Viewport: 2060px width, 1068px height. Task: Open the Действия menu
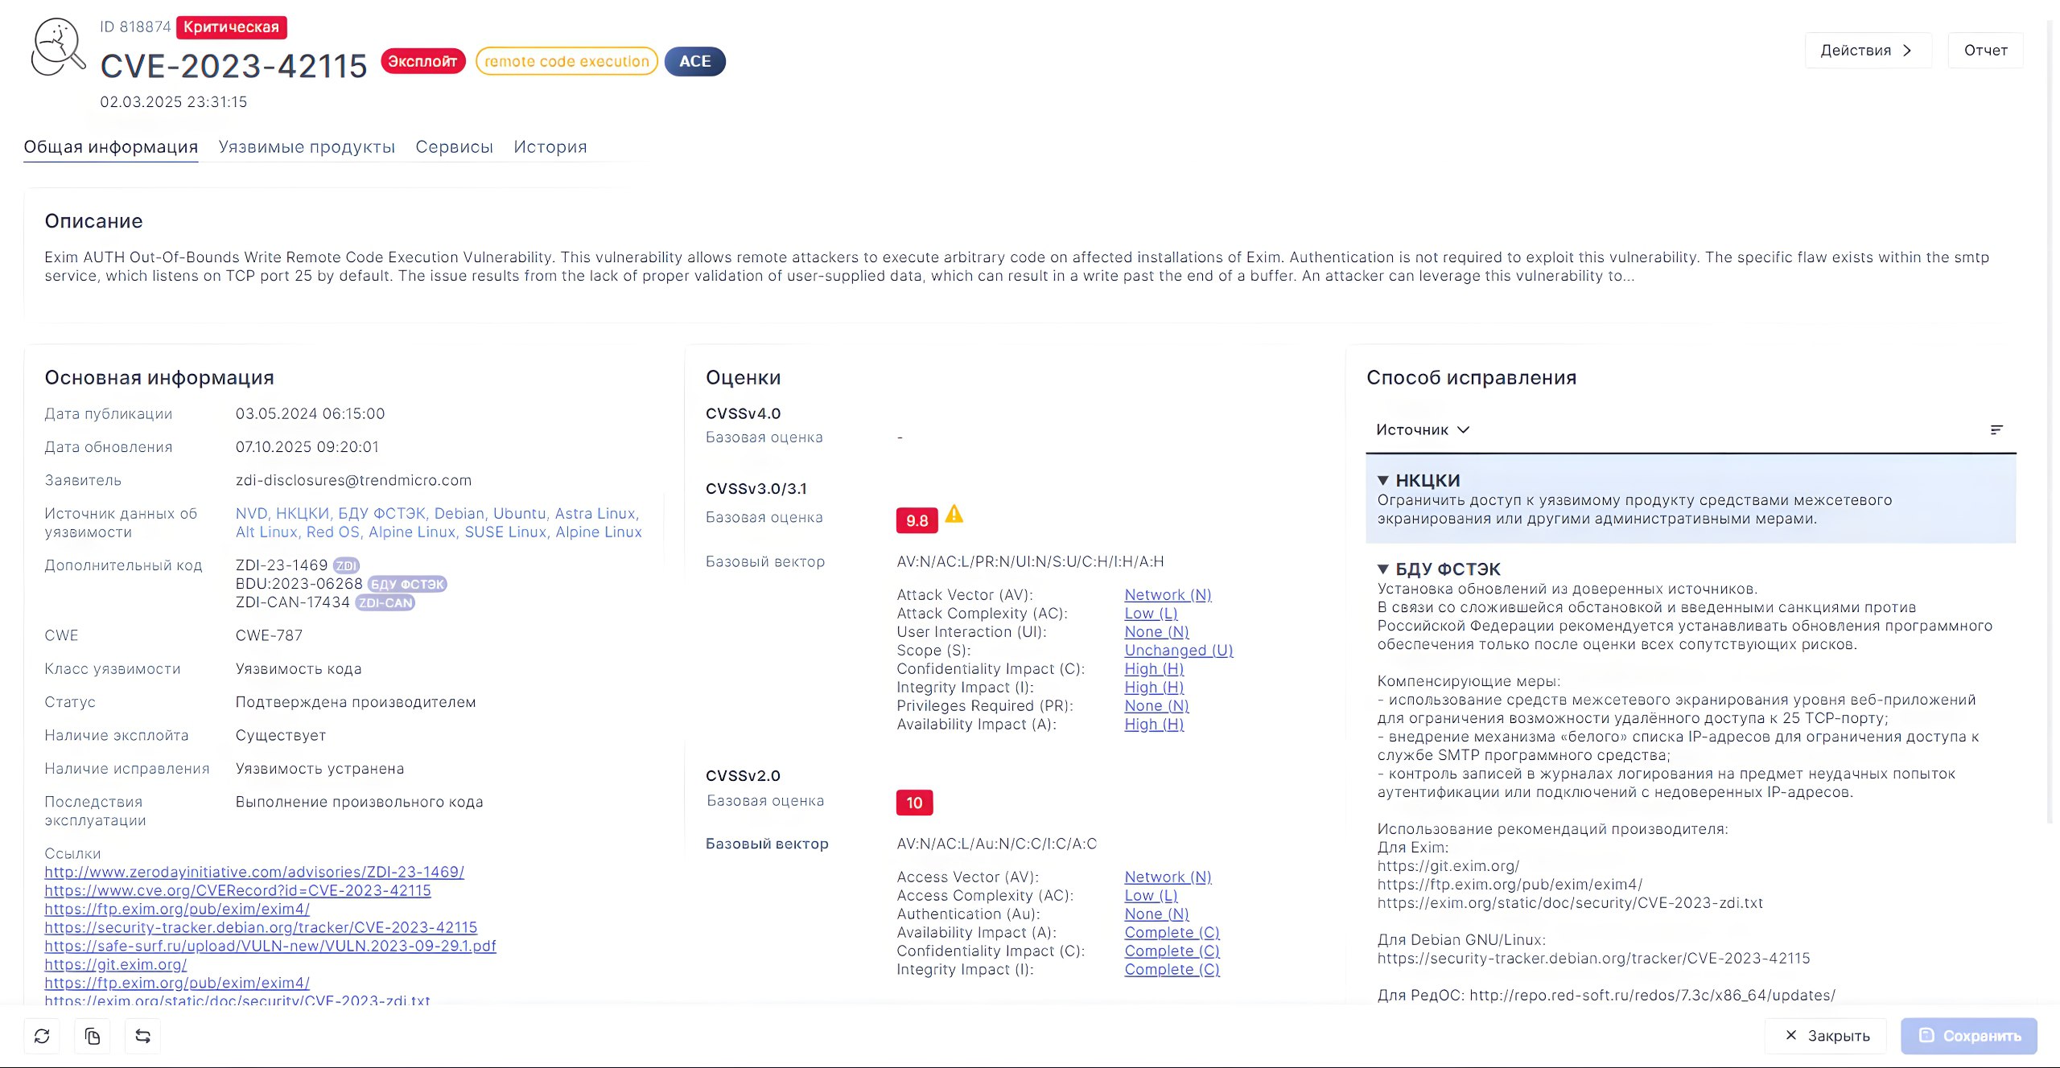tap(1867, 50)
